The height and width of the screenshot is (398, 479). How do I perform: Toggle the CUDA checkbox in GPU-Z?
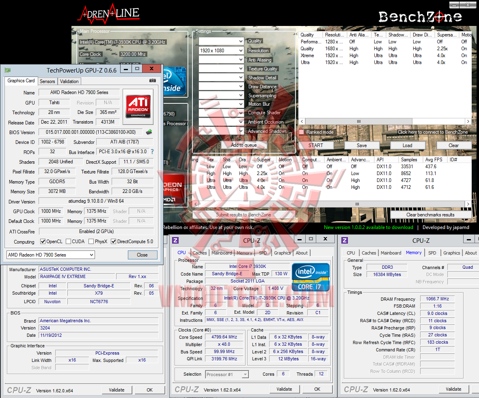click(x=69, y=242)
